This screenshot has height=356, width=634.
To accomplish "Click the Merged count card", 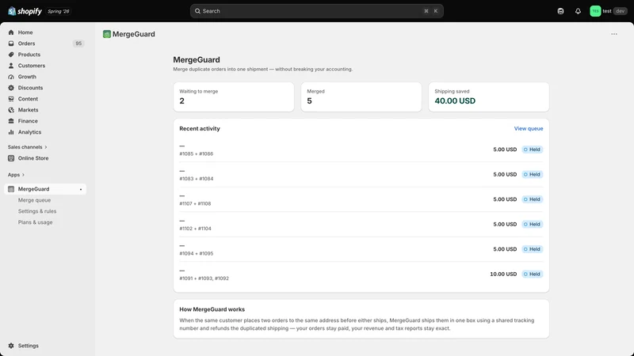I will point(361,97).
